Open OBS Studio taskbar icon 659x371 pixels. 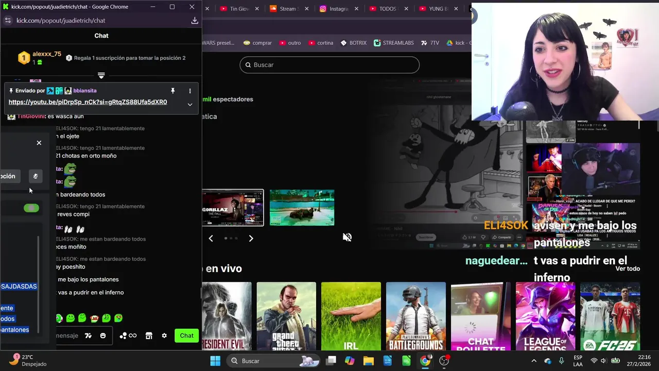click(444, 361)
